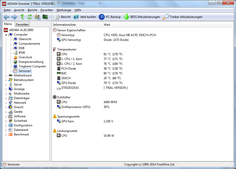Sort by the Informationsliste column header
Viewport: 236px width, 169px height.
[x=77, y=25]
